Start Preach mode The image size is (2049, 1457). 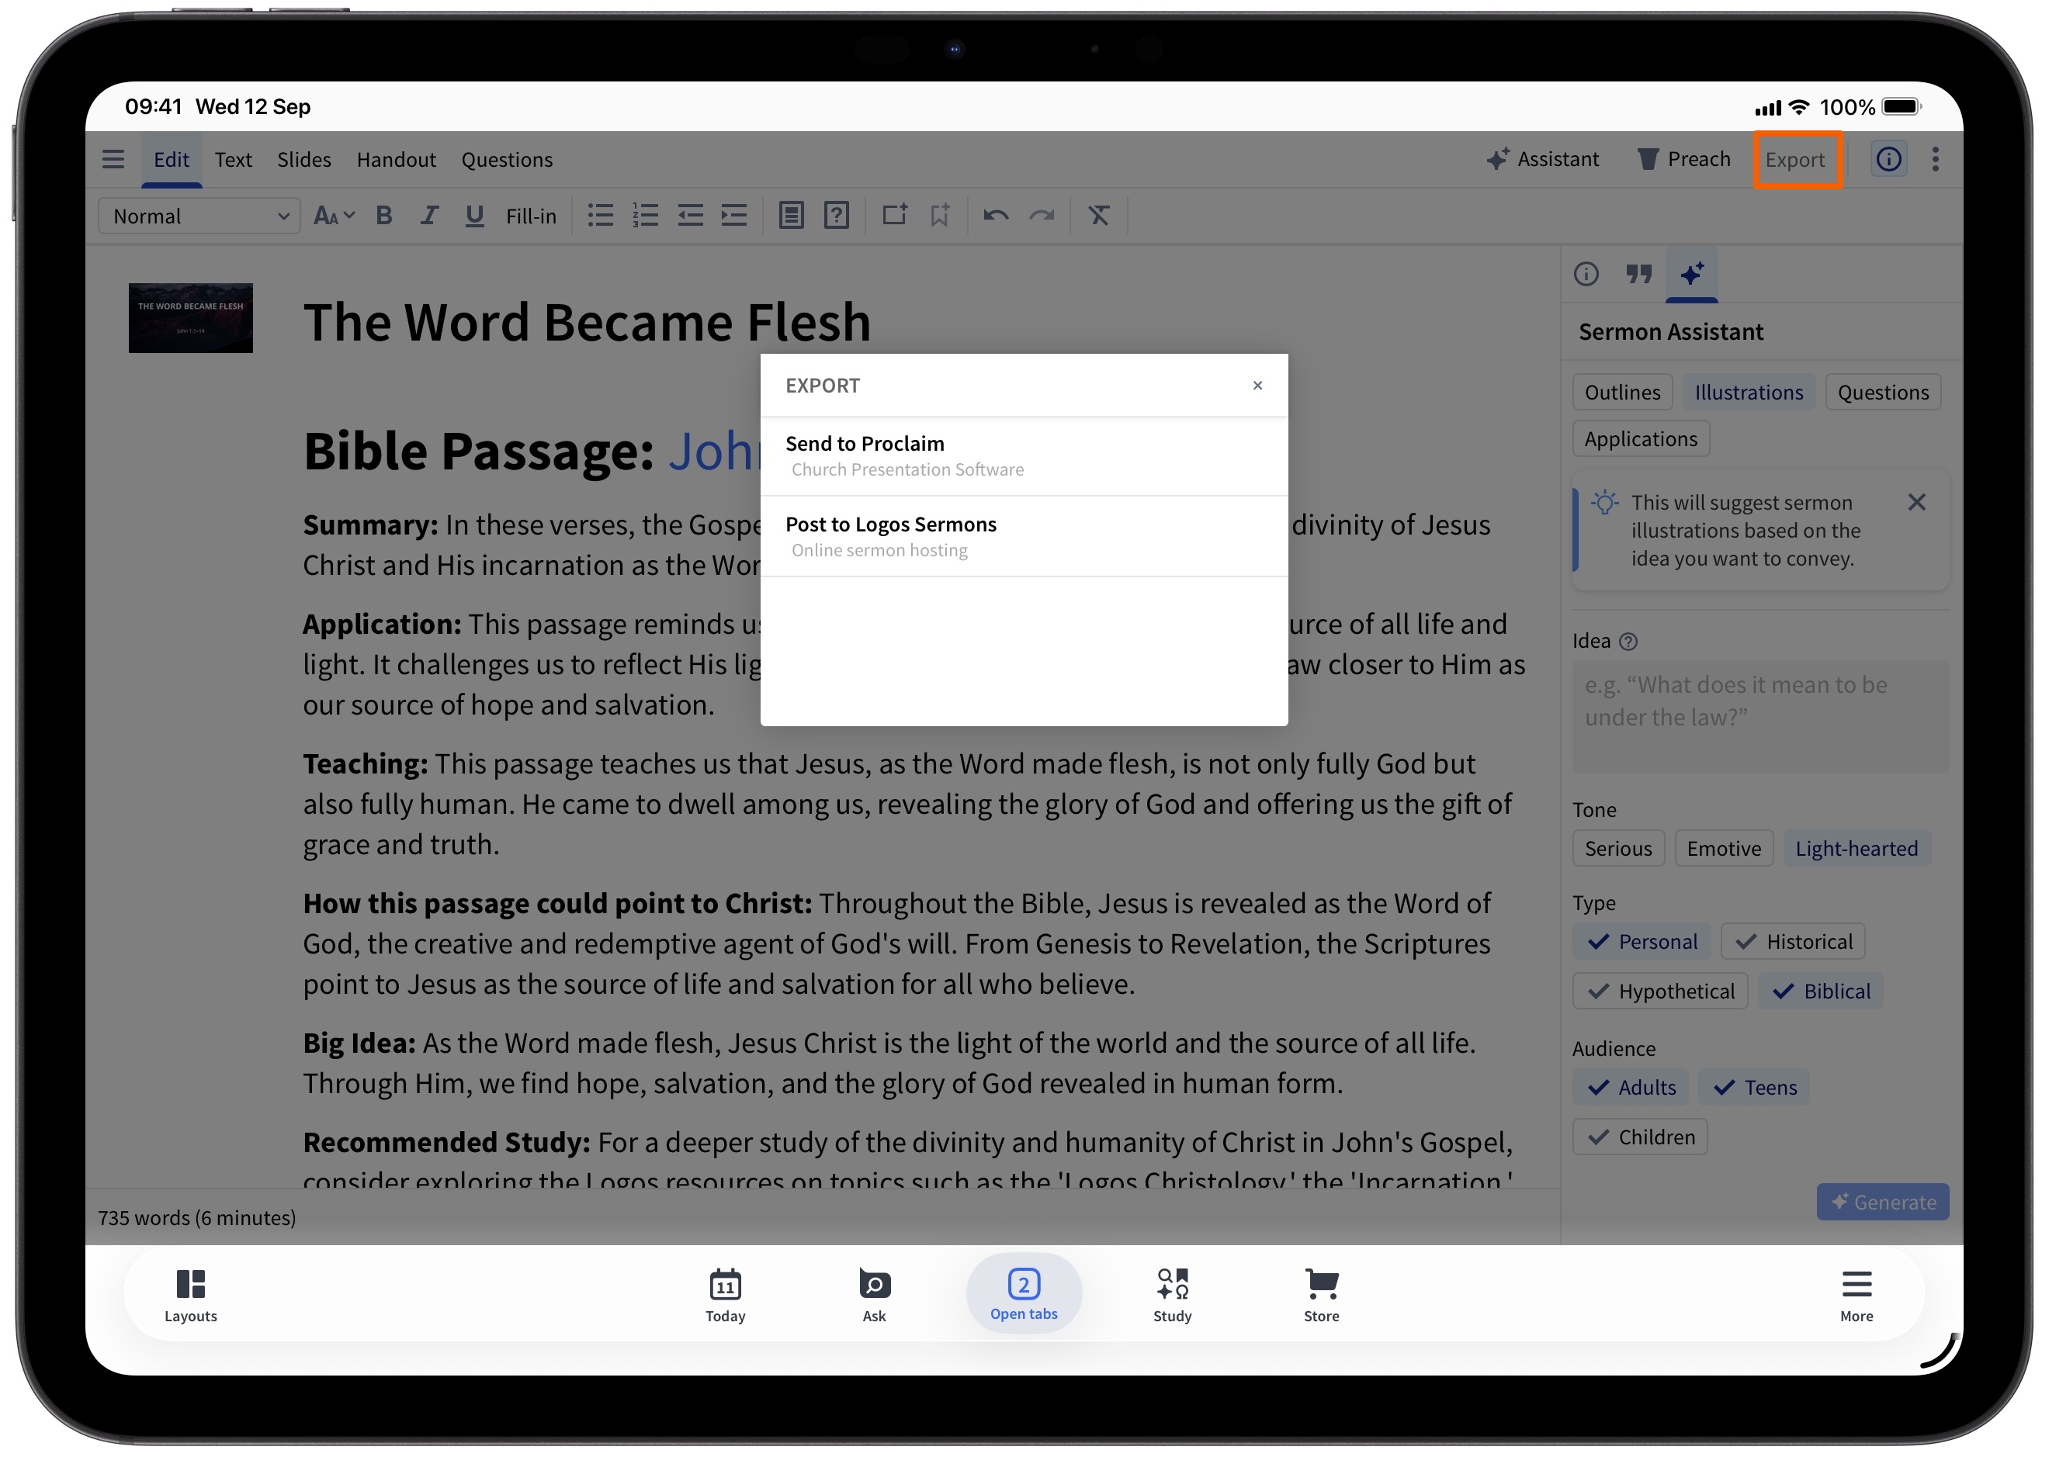(1683, 160)
